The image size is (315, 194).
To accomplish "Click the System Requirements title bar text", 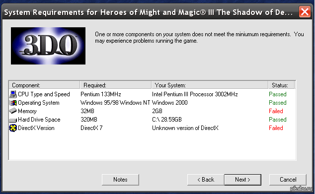I will tap(149, 12).
